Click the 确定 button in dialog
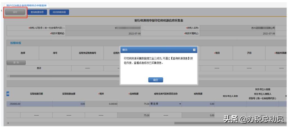 pos(156,80)
